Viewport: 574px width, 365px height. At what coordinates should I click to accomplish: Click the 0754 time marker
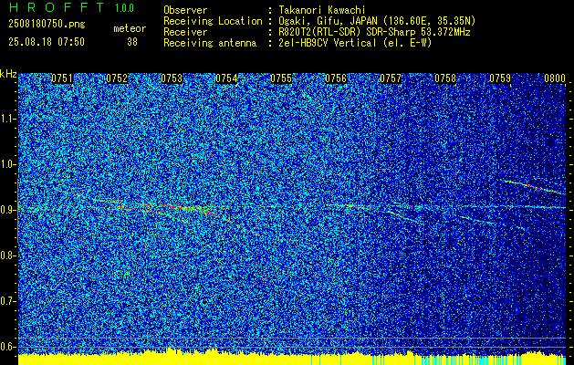click(x=226, y=78)
